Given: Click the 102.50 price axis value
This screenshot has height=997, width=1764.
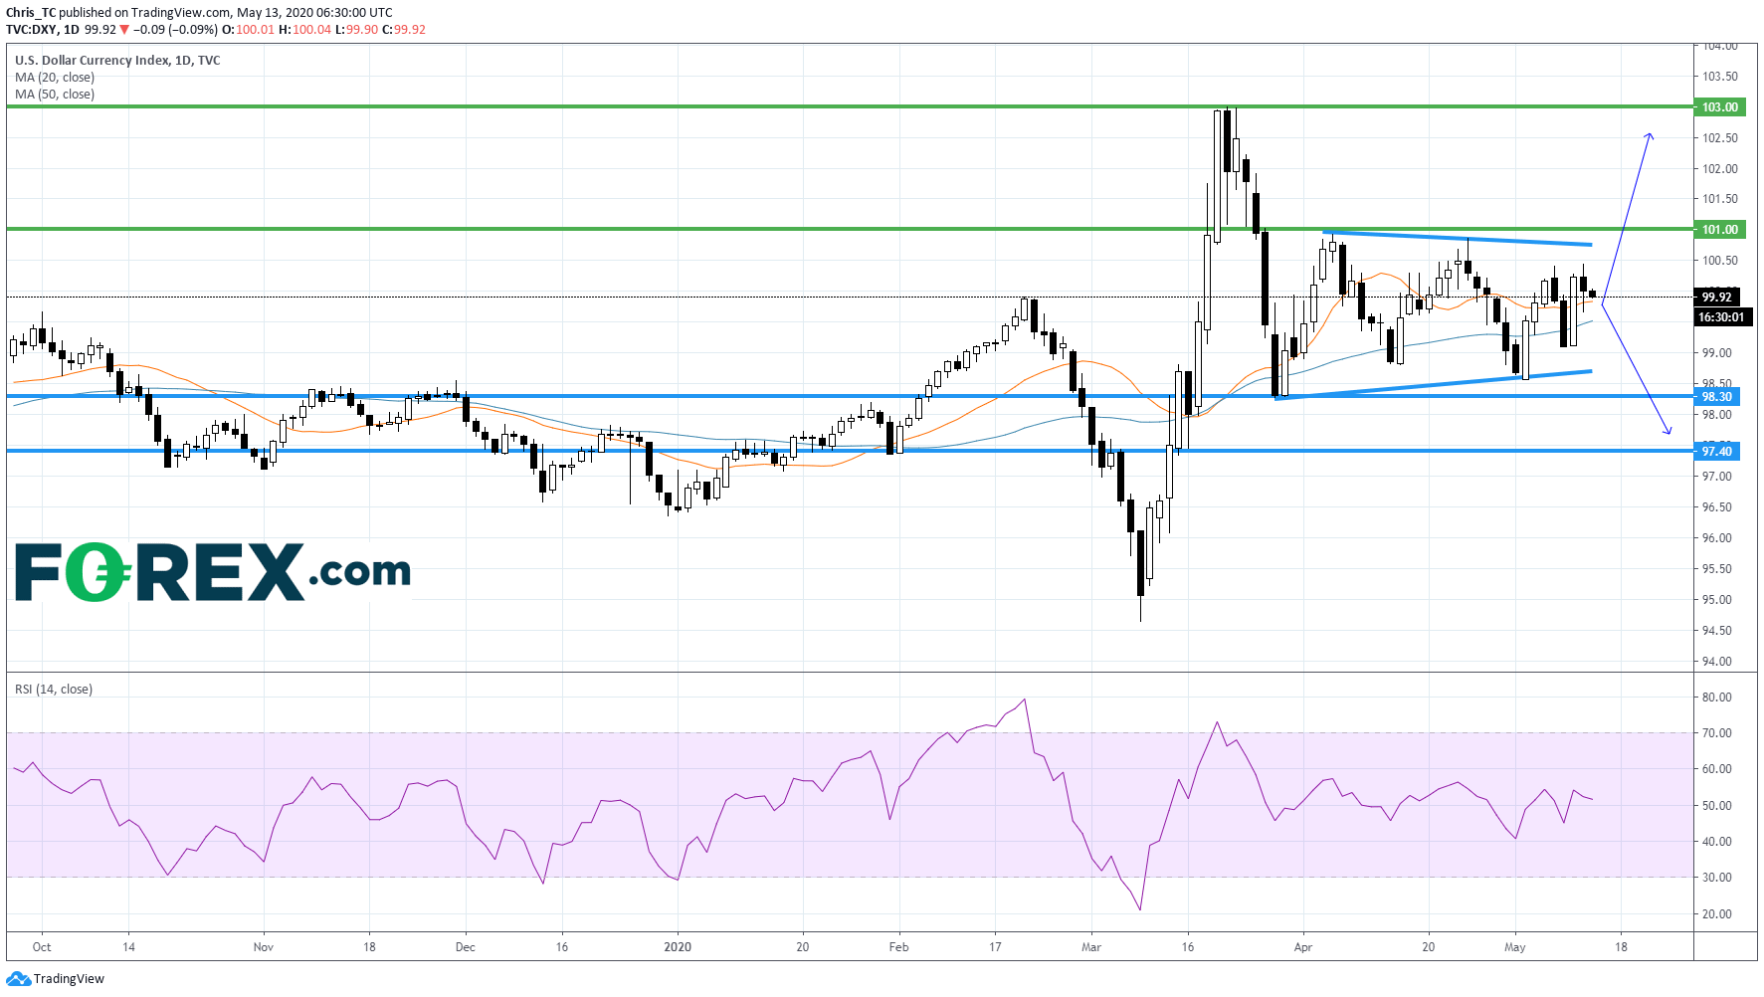Looking at the screenshot, I should tap(1720, 138).
